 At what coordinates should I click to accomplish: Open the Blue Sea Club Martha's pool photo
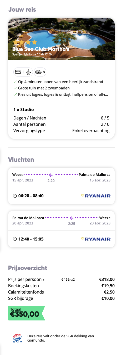point(62,39)
